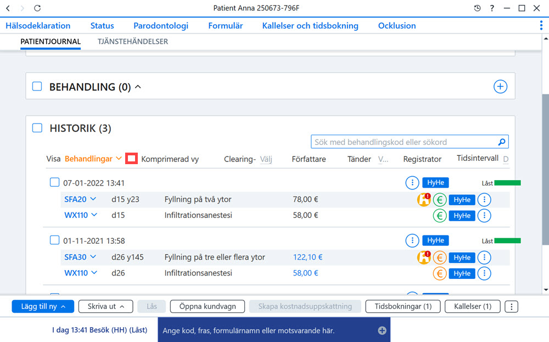Open the Ocklusion menu

tap(397, 26)
